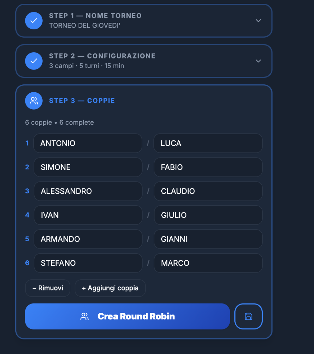Click the Aggiungi coppia button
The height and width of the screenshot is (354, 314).
pyautogui.click(x=110, y=288)
